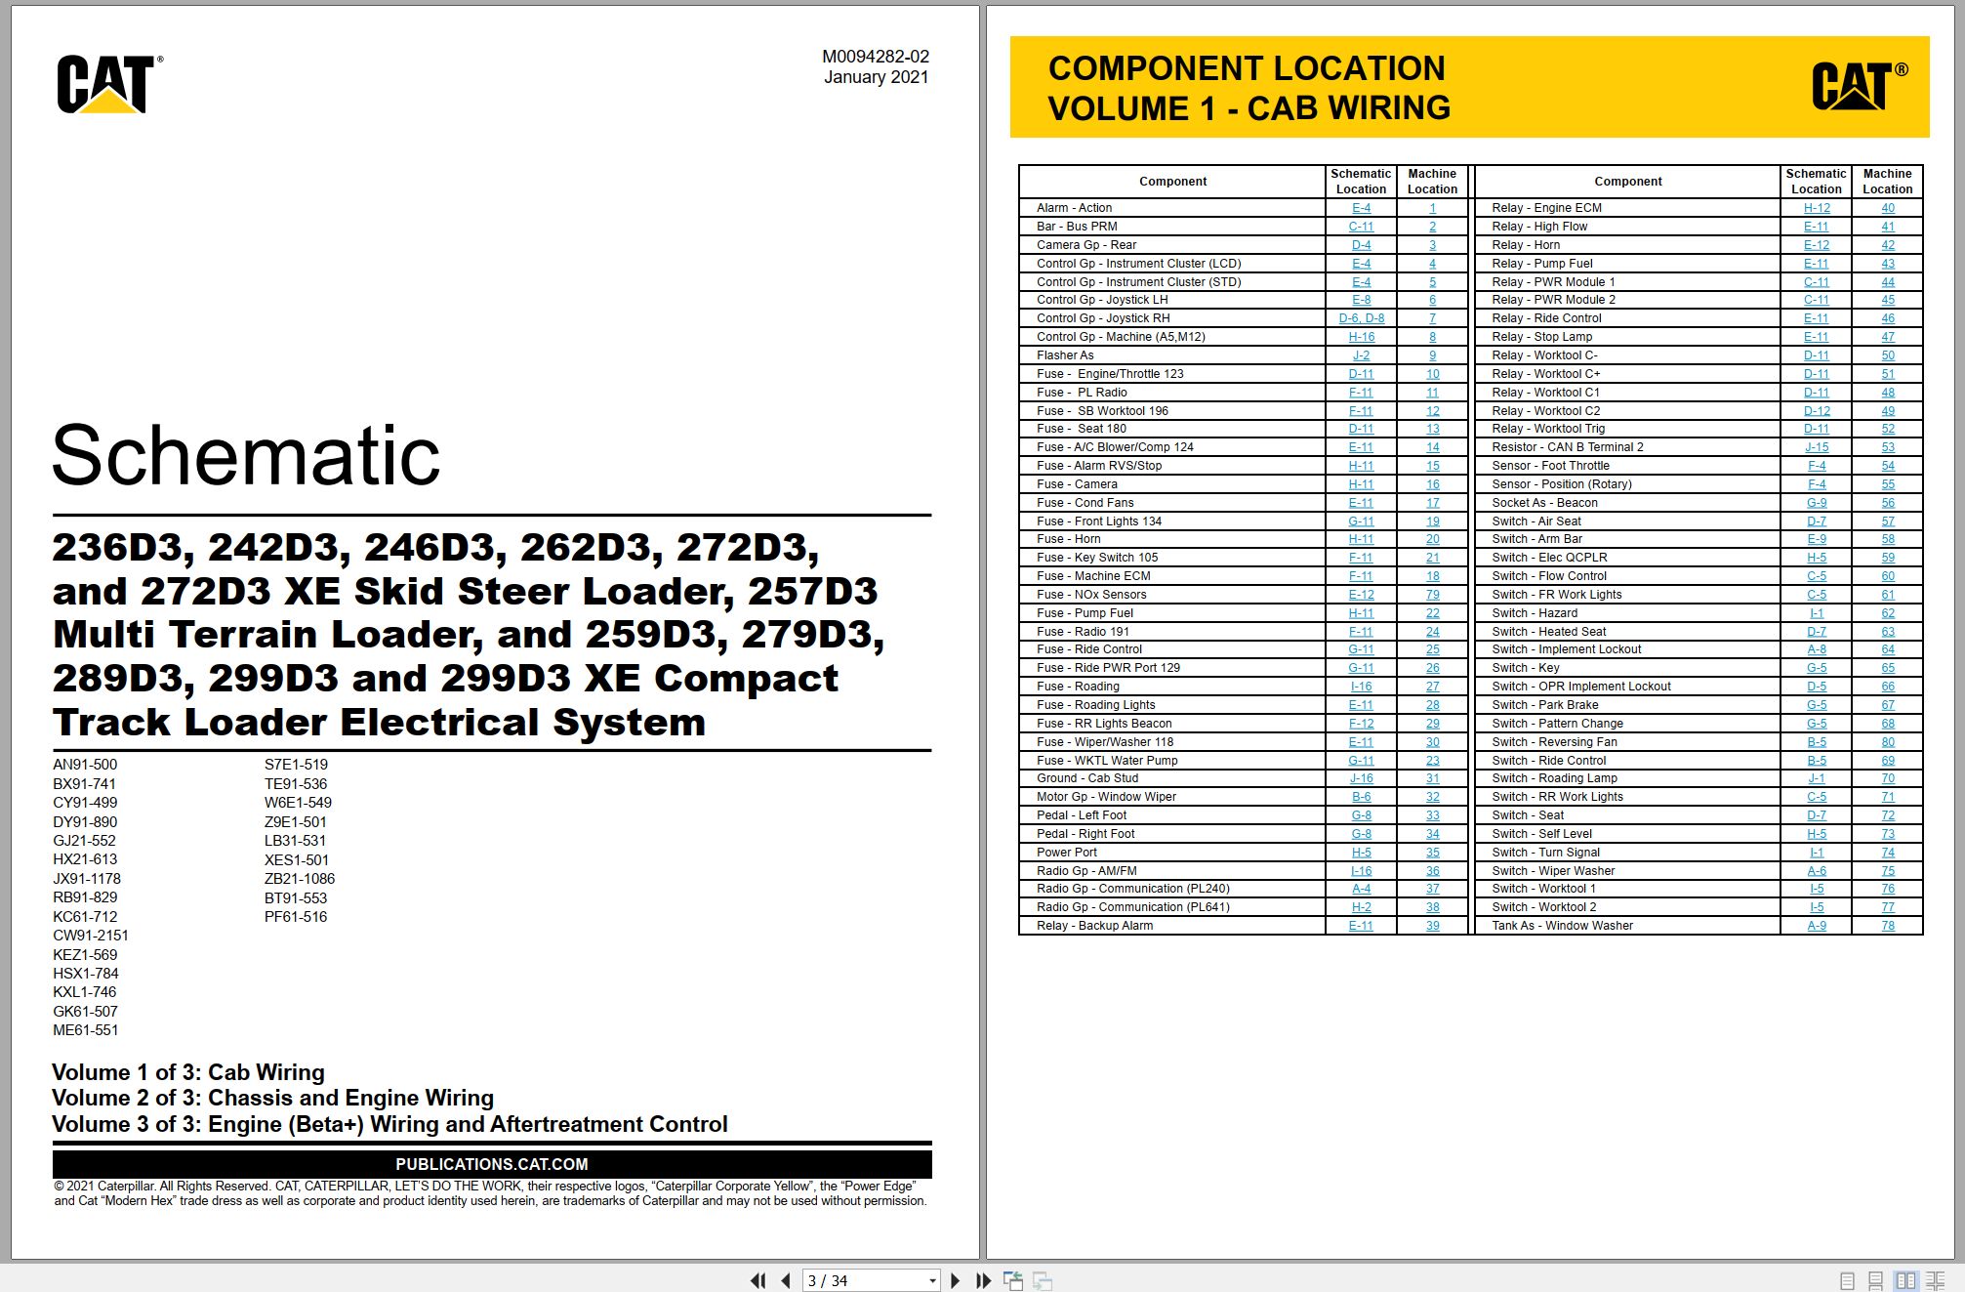
Task: Click the previous view icon
Action: pyautogui.click(x=1013, y=1280)
